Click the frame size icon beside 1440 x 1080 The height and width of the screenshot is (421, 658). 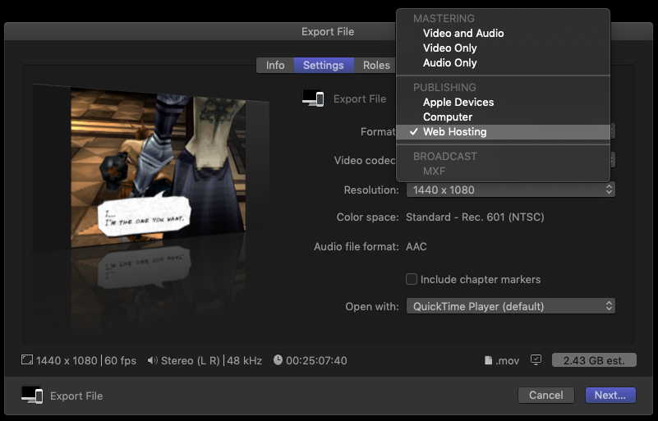coord(27,359)
